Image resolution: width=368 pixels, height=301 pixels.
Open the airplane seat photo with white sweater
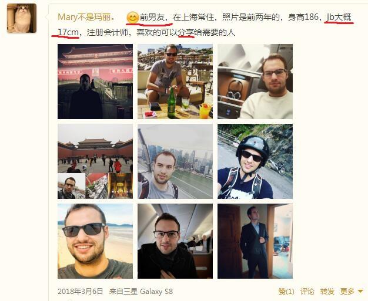click(255, 82)
